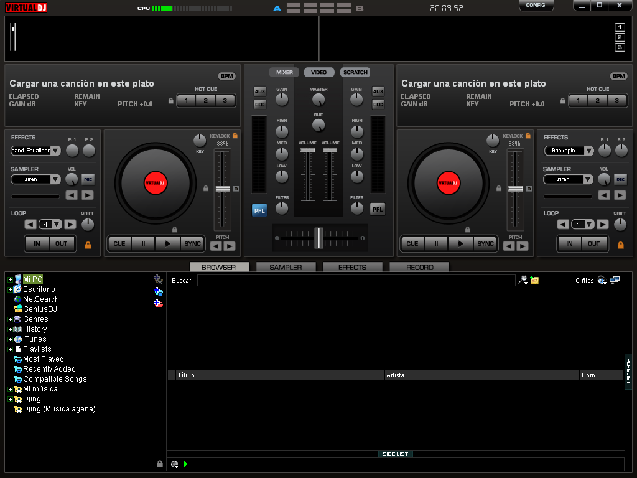Pause the right deck
Screen dimensions: 637x478
[436, 244]
